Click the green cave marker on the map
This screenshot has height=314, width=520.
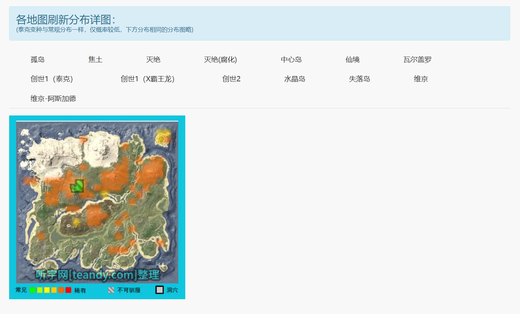click(77, 186)
